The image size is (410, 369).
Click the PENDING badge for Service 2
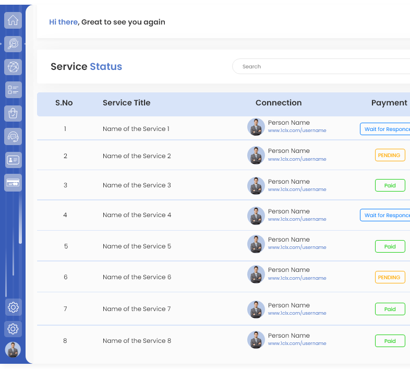[x=390, y=155]
